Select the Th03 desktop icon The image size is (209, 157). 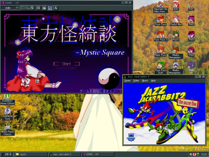point(191,36)
